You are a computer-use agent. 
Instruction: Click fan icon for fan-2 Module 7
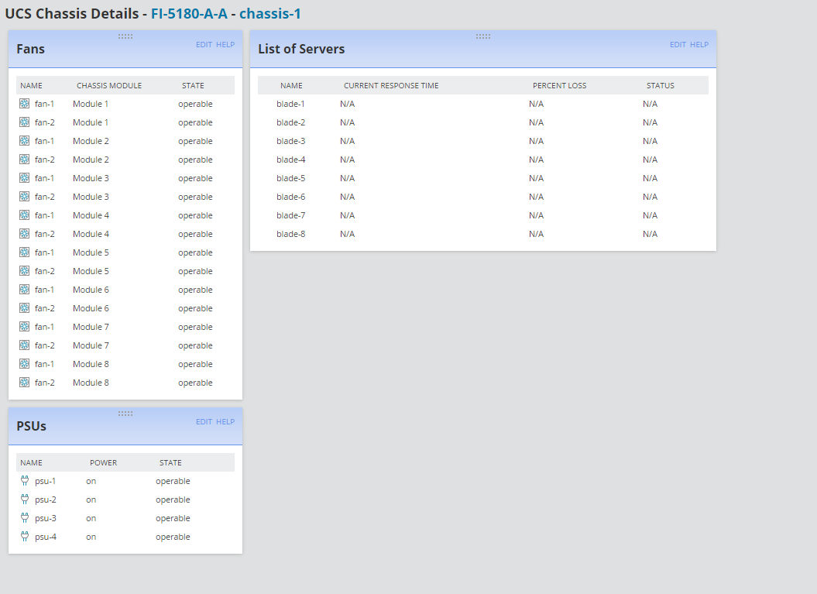point(25,345)
